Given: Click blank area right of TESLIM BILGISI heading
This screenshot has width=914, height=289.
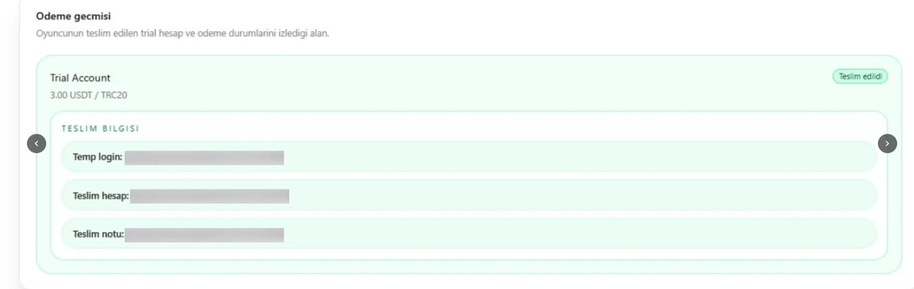Looking at the screenshot, I should click(481, 128).
